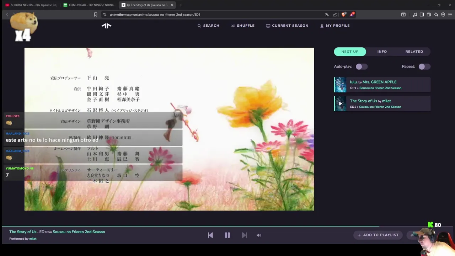This screenshot has width=455, height=256.
Task: Skip to next track
Action: tap(244, 235)
